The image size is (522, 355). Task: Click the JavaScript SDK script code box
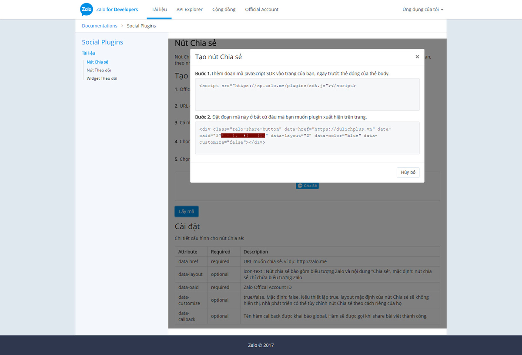pos(307,95)
